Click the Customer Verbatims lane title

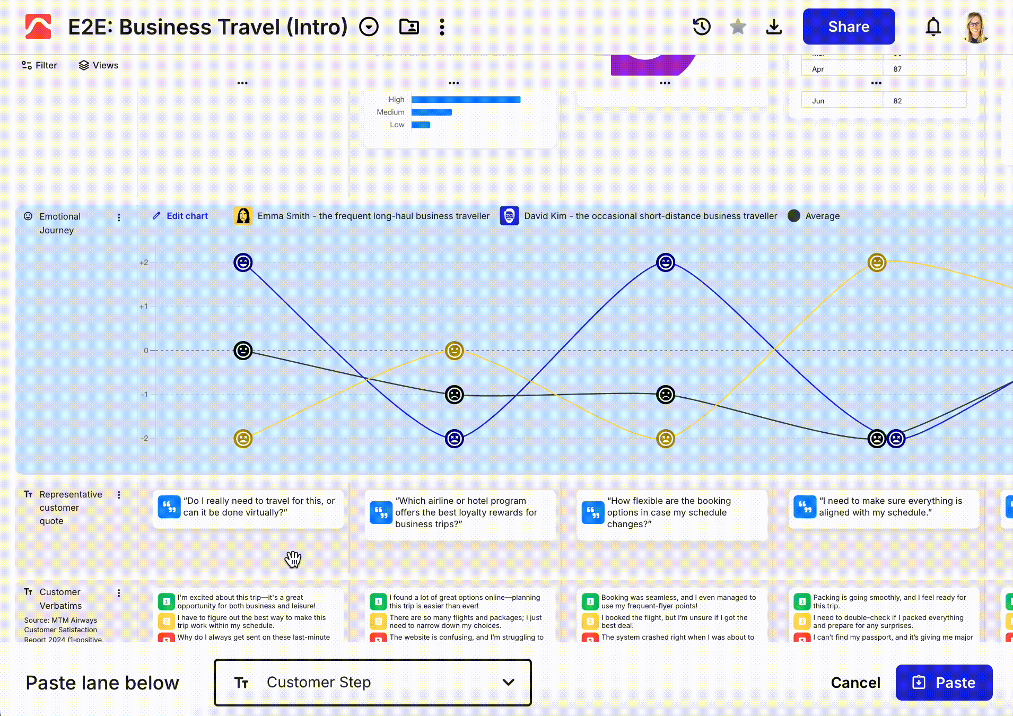click(x=60, y=599)
